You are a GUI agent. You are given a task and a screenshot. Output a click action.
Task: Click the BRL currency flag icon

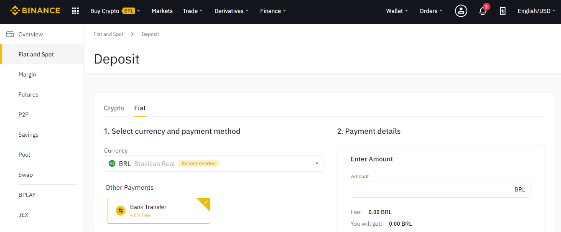click(112, 163)
